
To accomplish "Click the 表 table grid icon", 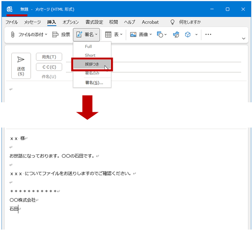I will (108, 35).
